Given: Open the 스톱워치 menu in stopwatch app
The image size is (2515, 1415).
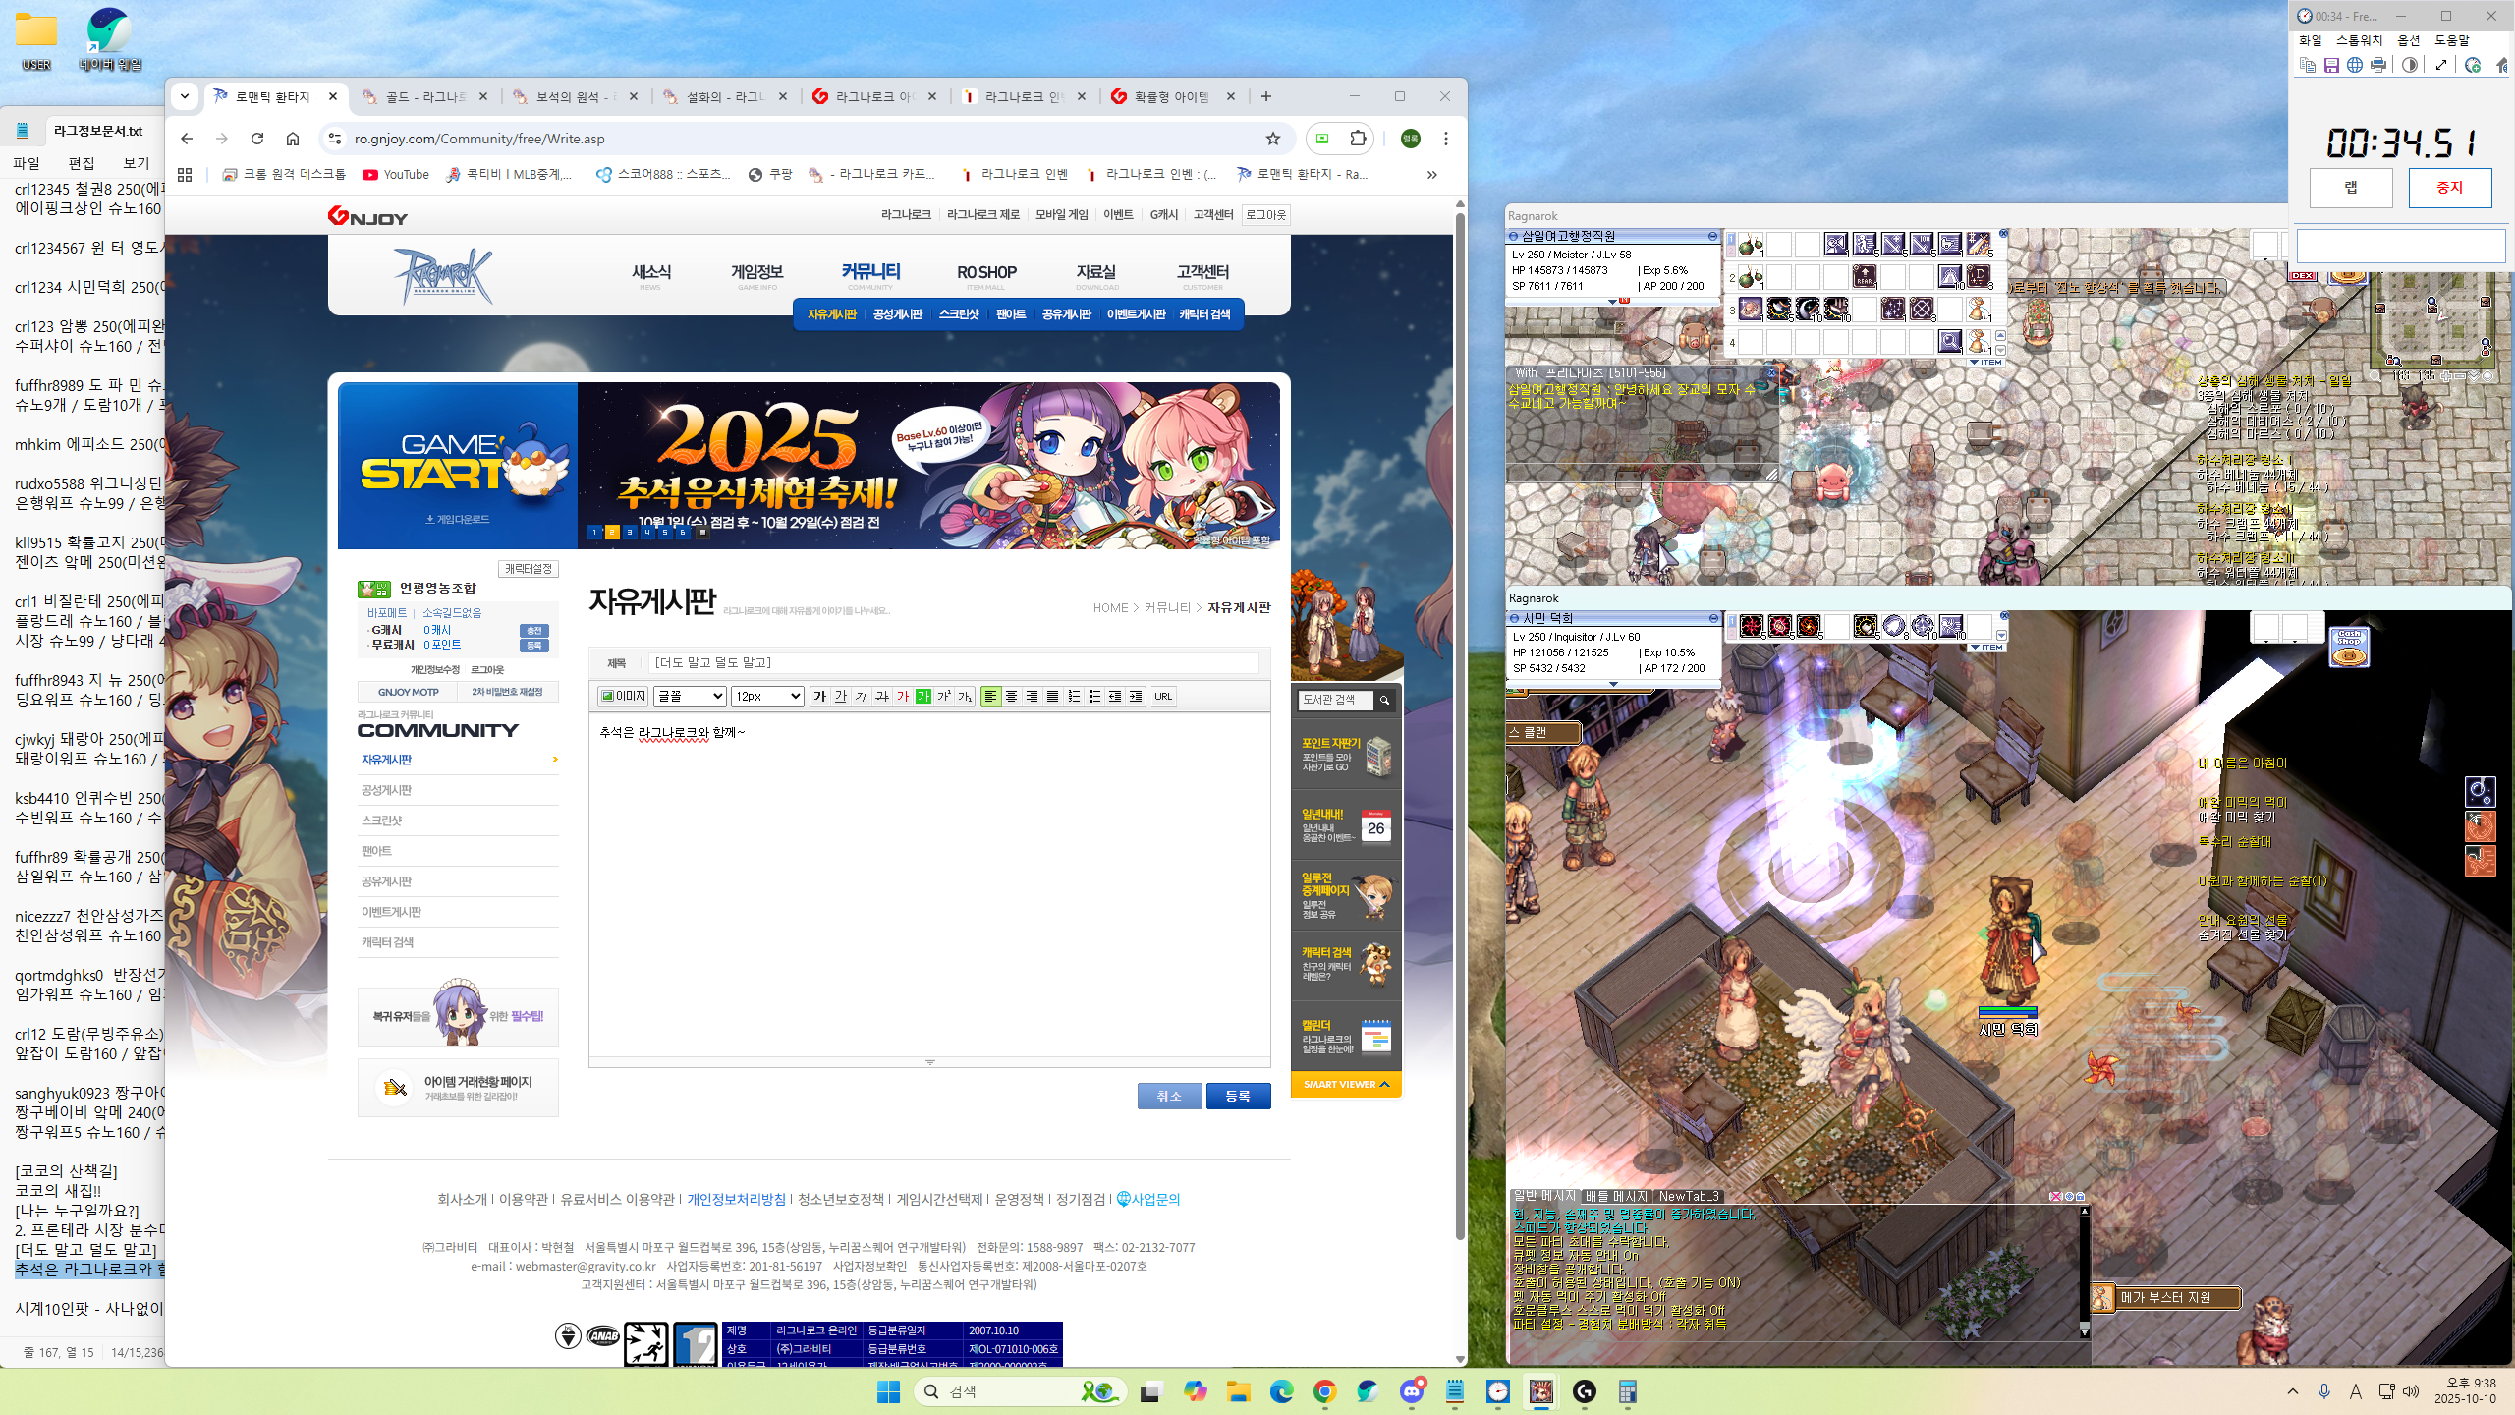Looking at the screenshot, I should click(x=2359, y=40).
